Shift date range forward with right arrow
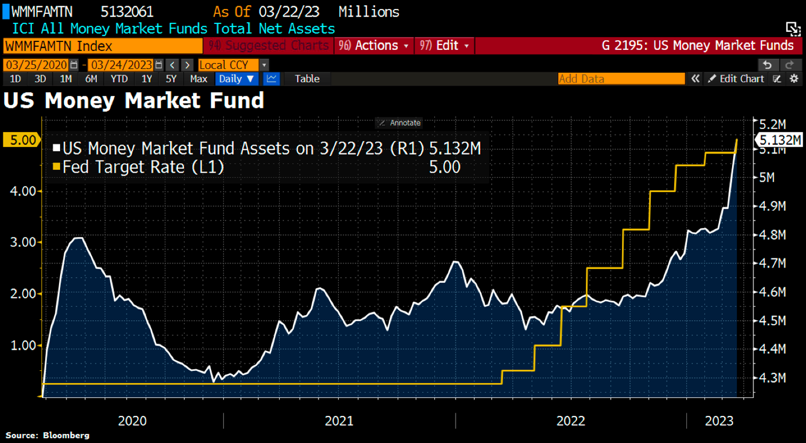This screenshot has height=443, width=806. tap(187, 65)
